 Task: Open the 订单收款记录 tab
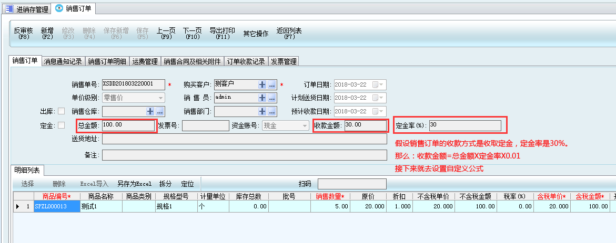(x=246, y=61)
